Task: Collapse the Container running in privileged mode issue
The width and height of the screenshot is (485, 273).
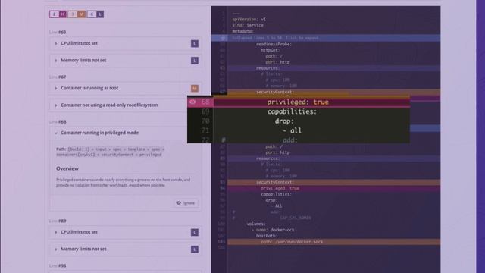Action: 118,133
